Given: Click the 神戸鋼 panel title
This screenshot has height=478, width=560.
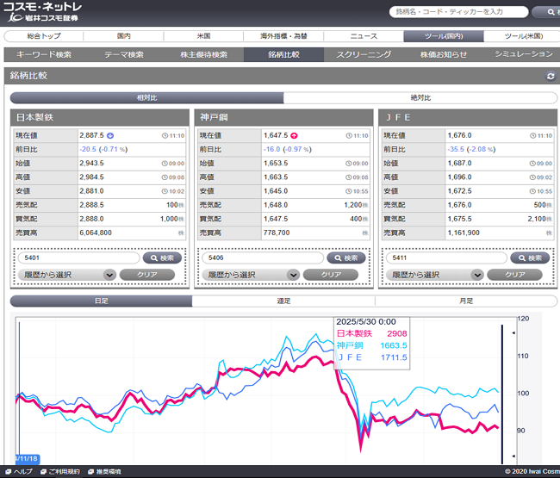Looking at the screenshot, I should (x=214, y=117).
